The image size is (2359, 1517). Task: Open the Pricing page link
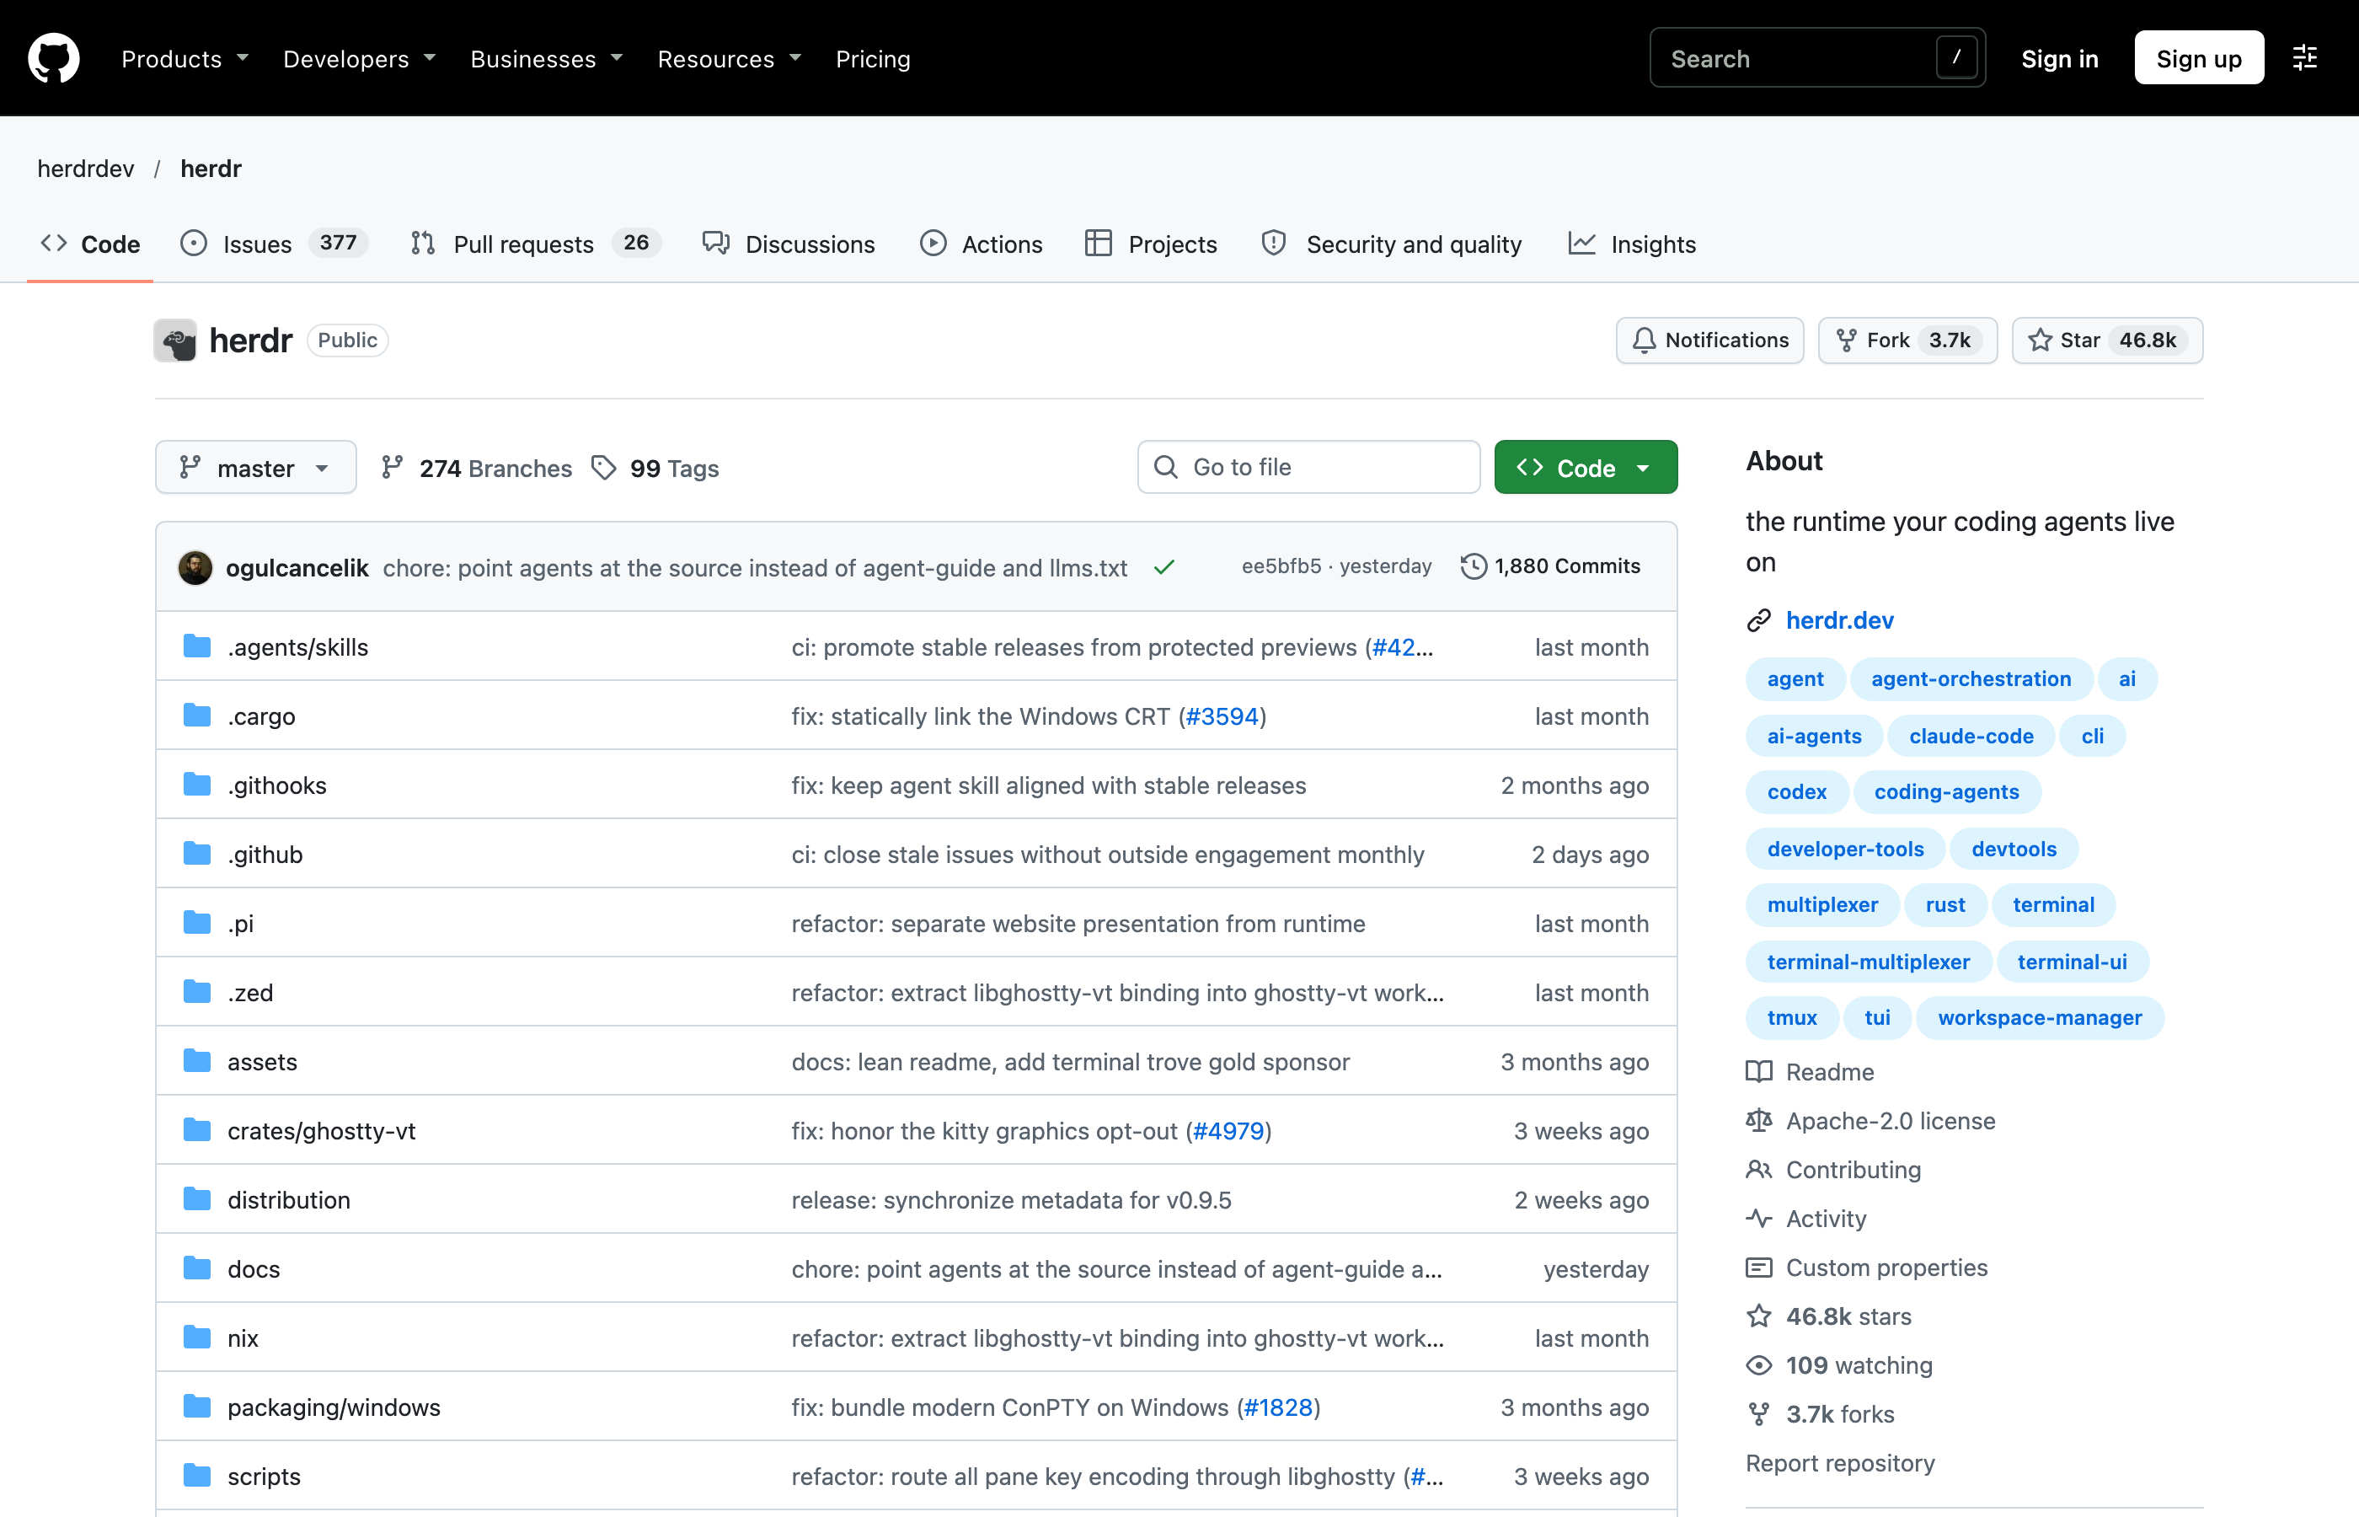tap(872, 59)
